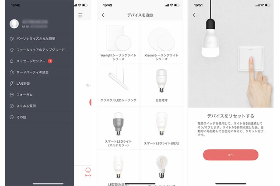Viewport: 280px width, 186px height.
Task: Choose Yeelightシーリングライトシリーズ device
Action: tap(119, 41)
